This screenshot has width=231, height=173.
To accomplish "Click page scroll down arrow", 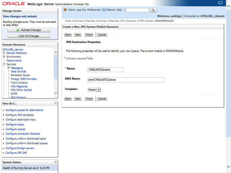I will [x=228, y=166].
